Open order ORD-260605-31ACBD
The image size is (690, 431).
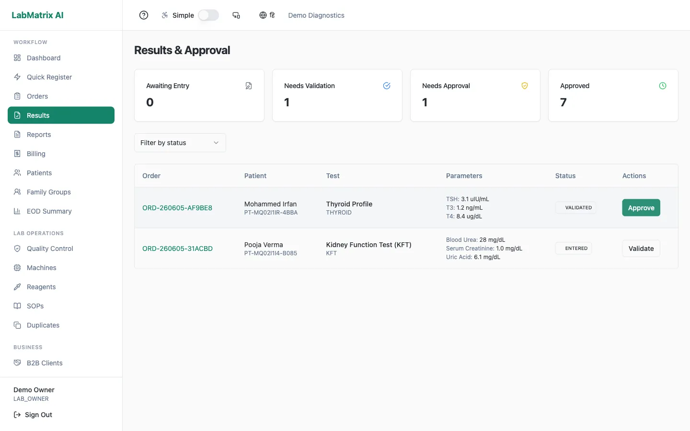point(177,249)
